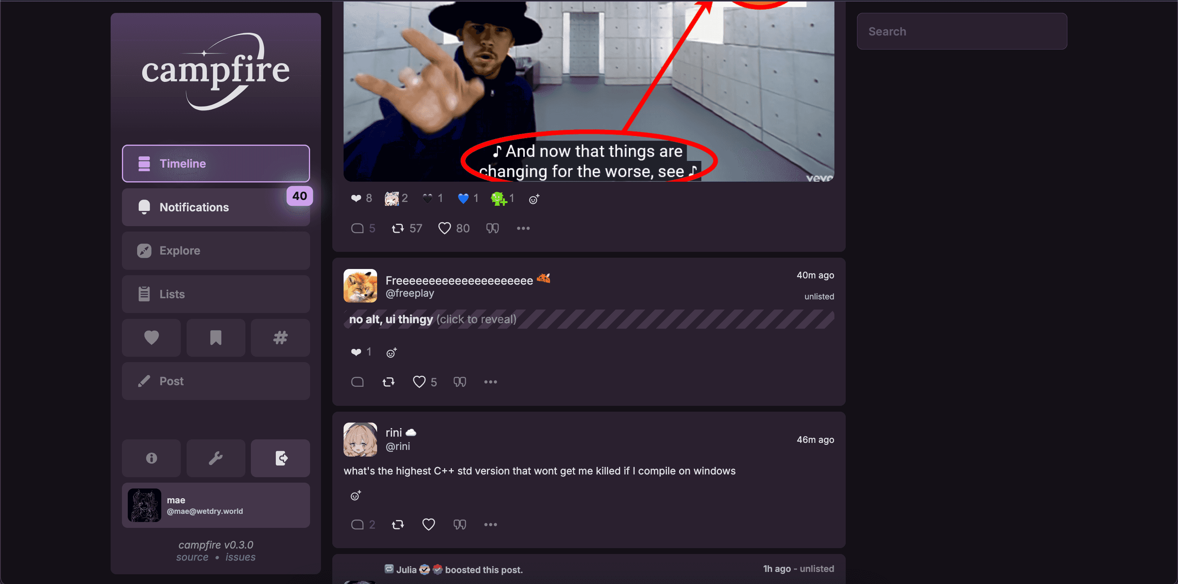Click the info icon in sidebar
This screenshot has height=584, width=1178.
pos(152,458)
